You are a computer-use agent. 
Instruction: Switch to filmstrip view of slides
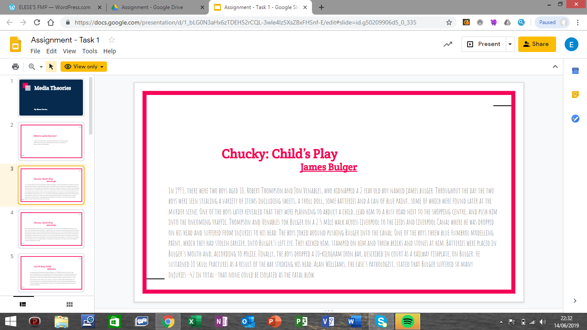23,304
